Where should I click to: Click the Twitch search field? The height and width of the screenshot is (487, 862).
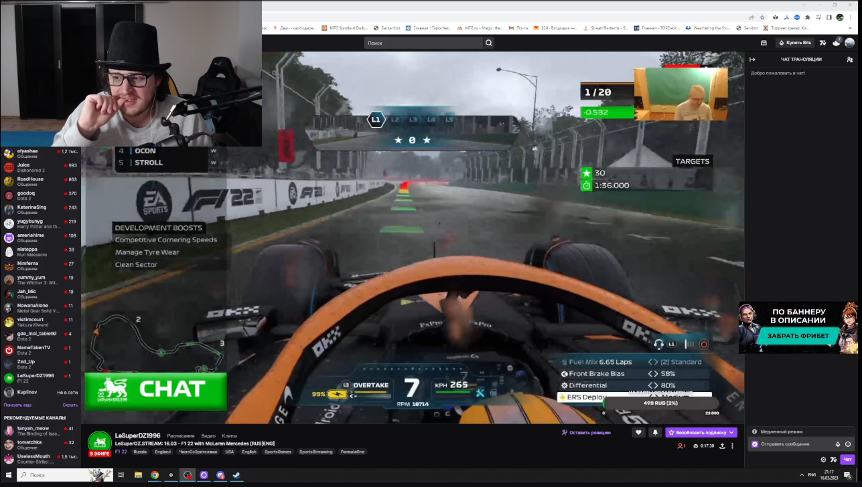tap(423, 43)
